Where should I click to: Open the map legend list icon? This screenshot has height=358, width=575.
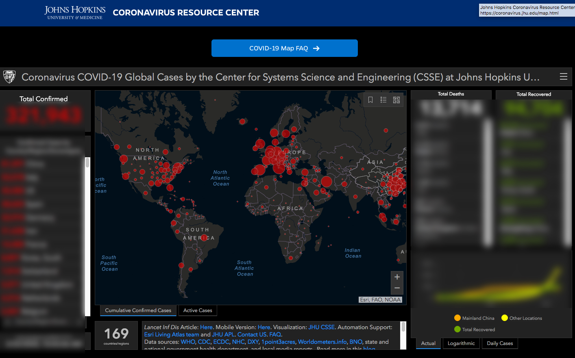pyautogui.click(x=383, y=100)
